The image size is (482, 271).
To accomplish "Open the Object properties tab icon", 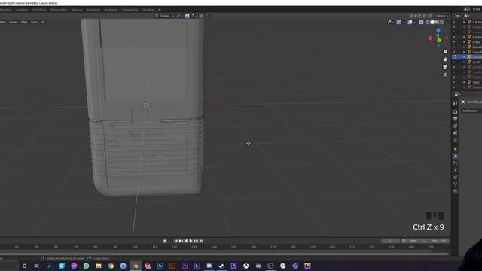I will pos(455,149).
